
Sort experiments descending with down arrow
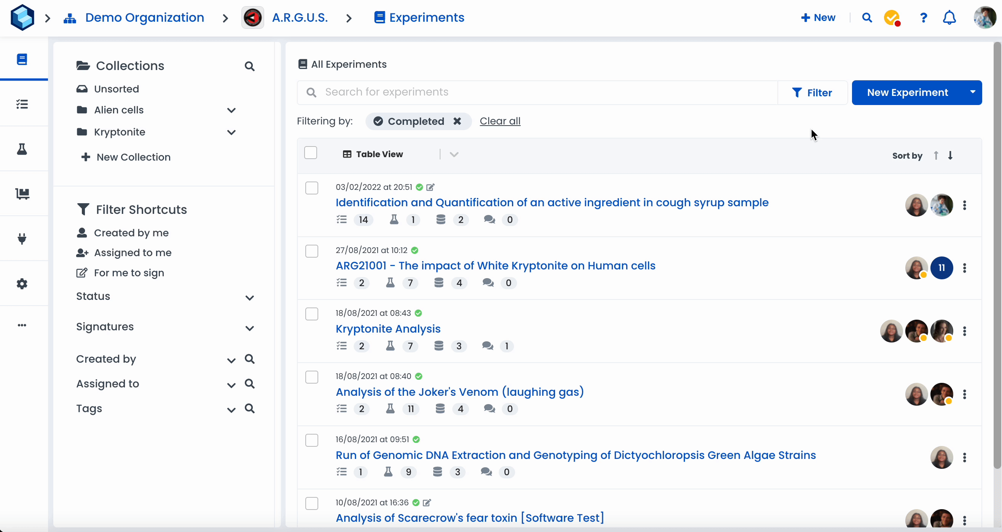click(950, 155)
